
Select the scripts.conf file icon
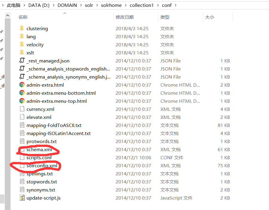22,157
